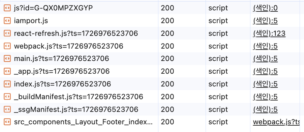Select _app.js?ts=1726976523706 request
This screenshot has height=132, width=304.
[62, 71]
